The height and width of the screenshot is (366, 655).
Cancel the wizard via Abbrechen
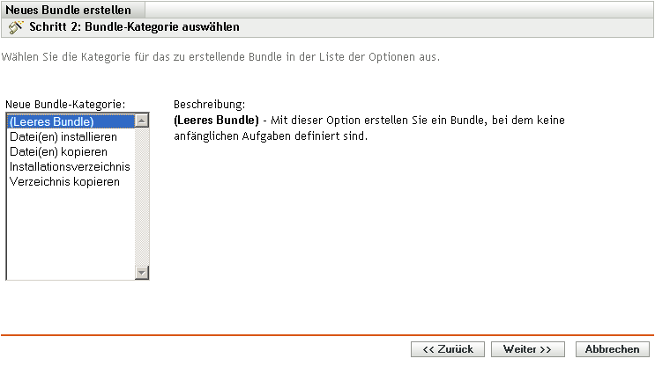click(x=611, y=349)
